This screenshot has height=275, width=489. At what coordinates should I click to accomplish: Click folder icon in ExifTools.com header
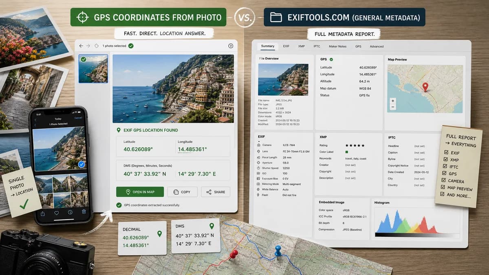point(276,17)
